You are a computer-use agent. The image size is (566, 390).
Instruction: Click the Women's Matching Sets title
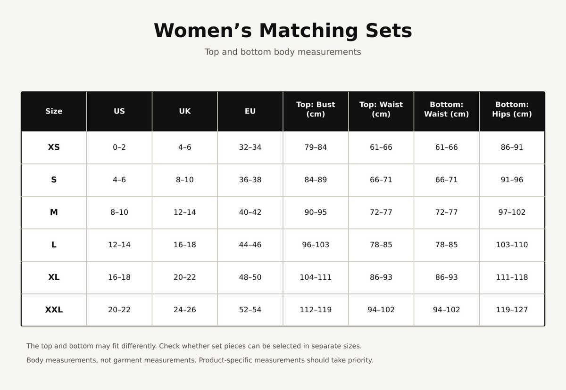283,31
